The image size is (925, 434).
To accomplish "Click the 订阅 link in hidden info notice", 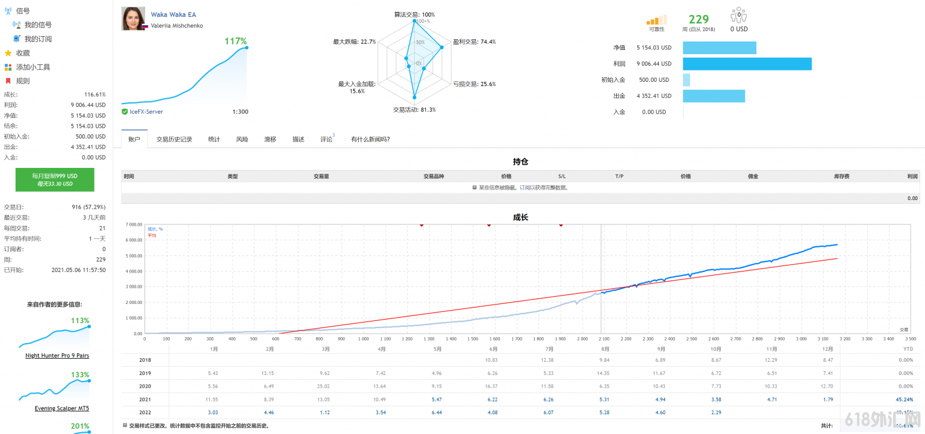I will click(x=524, y=187).
